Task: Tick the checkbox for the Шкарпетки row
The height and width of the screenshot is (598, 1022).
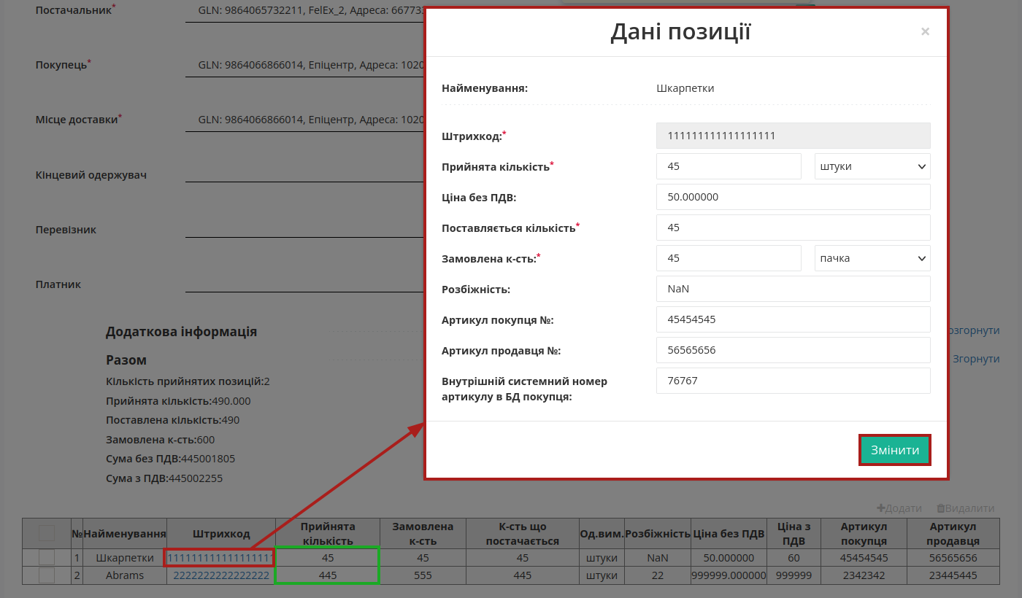Action: [x=47, y=558]
